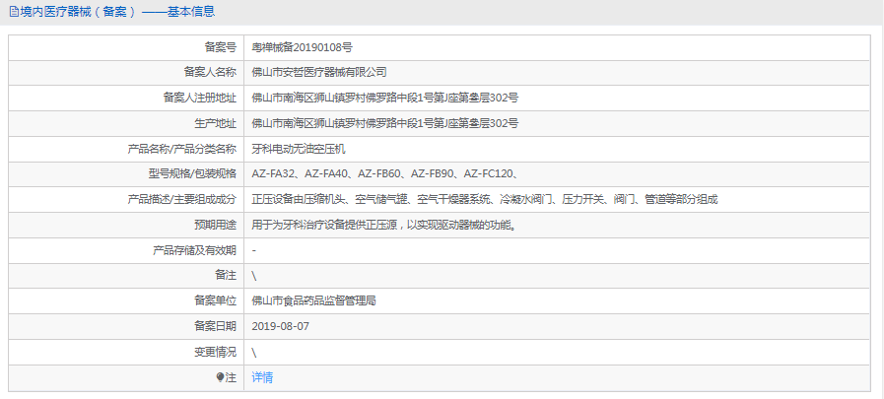
Task: Click the 备案日期 row label
Action: point(216,326)
